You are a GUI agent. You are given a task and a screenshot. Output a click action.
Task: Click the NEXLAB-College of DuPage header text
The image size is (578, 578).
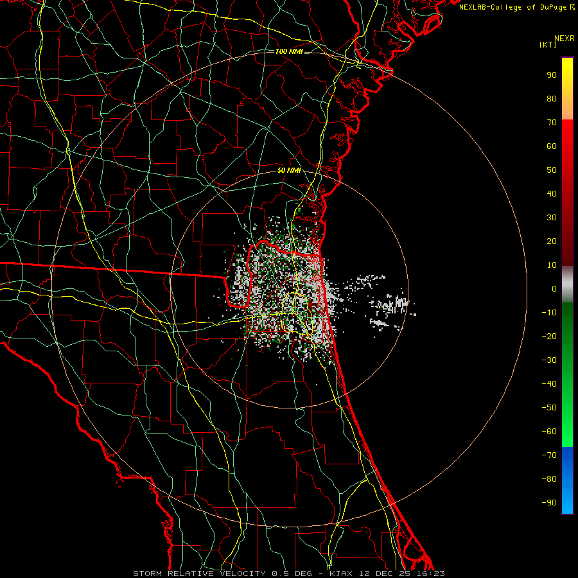click(517, 7)
